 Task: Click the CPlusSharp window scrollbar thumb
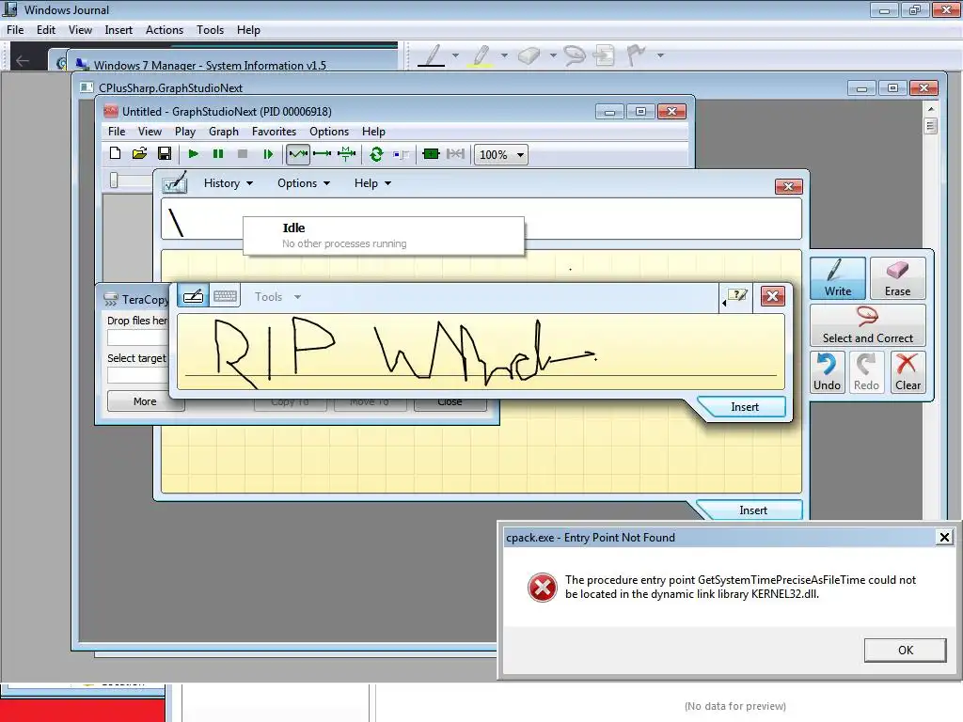[x=930, y=127]
